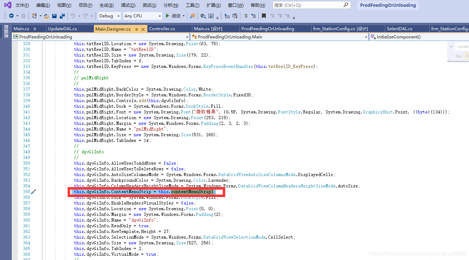Click the pin icon on the Main.Designer.cs tab

pos(136,29)
